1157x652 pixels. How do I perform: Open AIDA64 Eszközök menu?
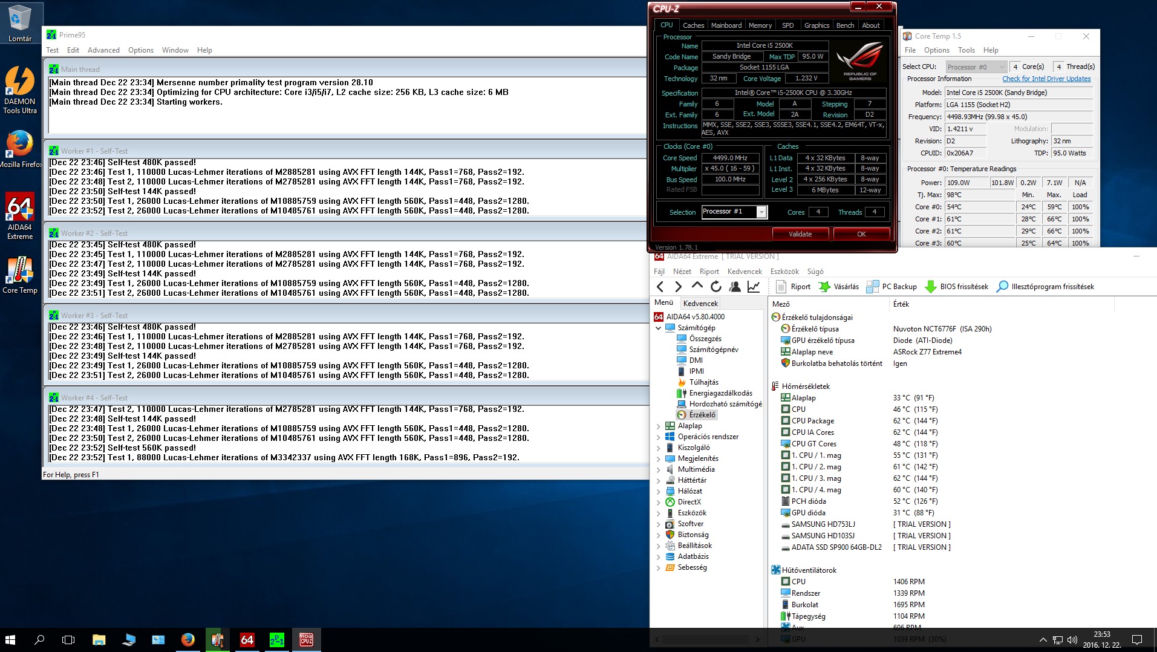[784, 272]
